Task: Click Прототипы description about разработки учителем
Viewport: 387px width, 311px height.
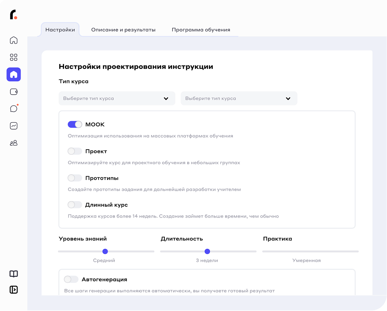Action: [x=154, y=190]
